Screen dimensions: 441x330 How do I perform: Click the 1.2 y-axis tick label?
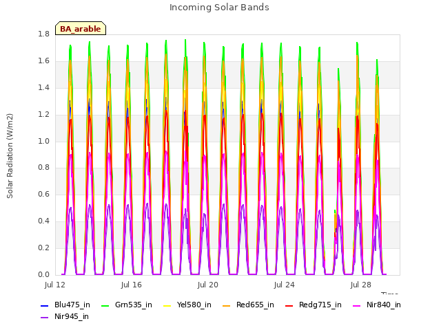(43, 115)
